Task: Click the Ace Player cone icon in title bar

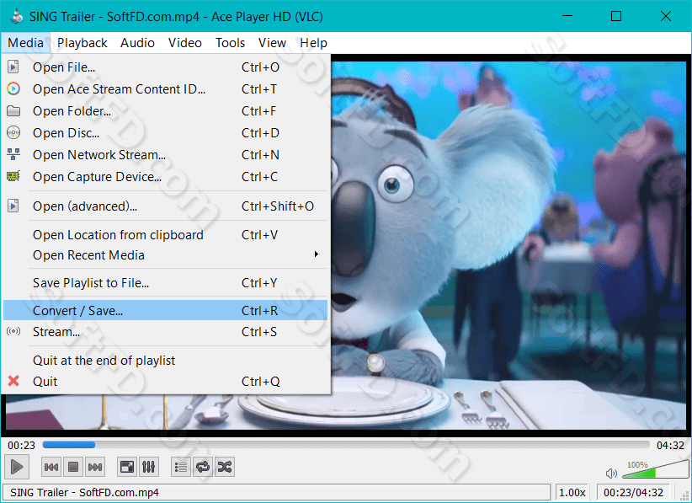Action: [17, 16]
